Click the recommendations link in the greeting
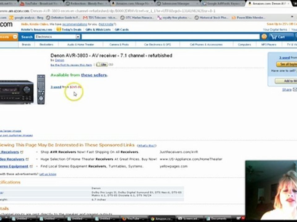Image resolution: width=297 pixels, height=222 pixels. point(75,24)
